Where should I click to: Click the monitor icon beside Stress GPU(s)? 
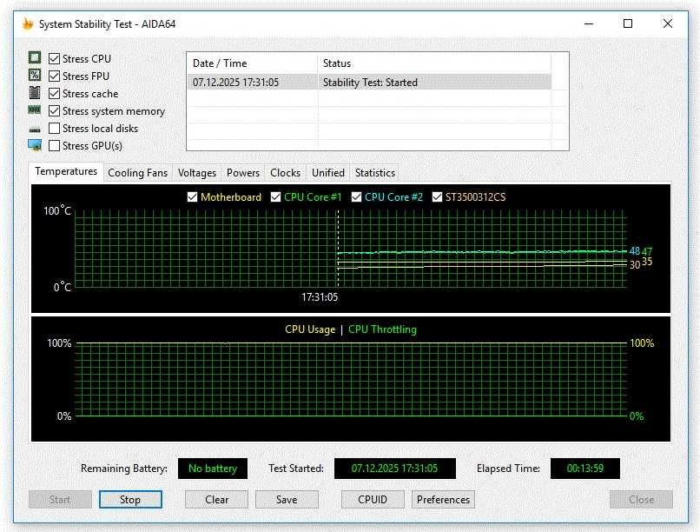pyautogui.click(x=35, y=144)
